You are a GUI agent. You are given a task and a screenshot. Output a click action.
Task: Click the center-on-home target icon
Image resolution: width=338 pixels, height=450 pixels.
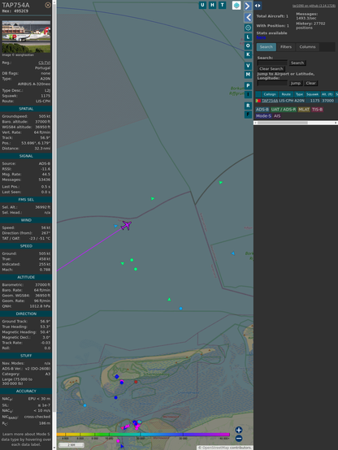point(248,28)
